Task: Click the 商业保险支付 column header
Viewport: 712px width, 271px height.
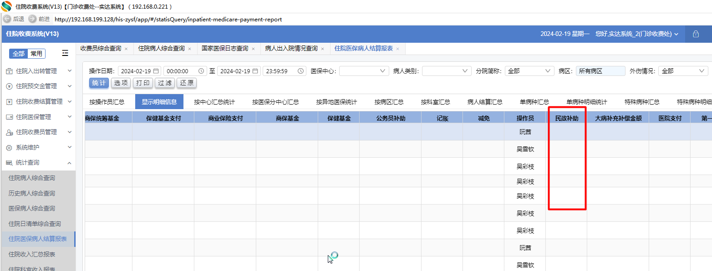Action: pos(225,118)
